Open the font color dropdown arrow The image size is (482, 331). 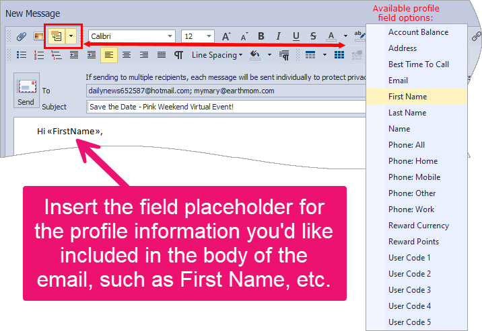[345, 36]
